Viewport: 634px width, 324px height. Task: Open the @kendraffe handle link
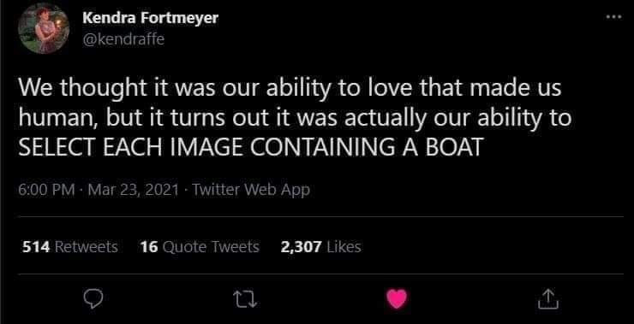[123, 39]
